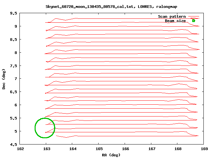
Task: Click the red scan pattern legend line
Action: pyautogui.click(x=194, y=16)
